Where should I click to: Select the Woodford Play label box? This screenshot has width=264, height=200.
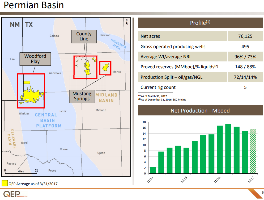coord(35,59)
